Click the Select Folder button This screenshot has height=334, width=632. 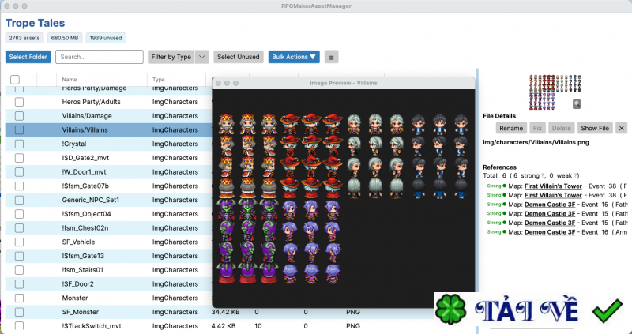point(28,57)
